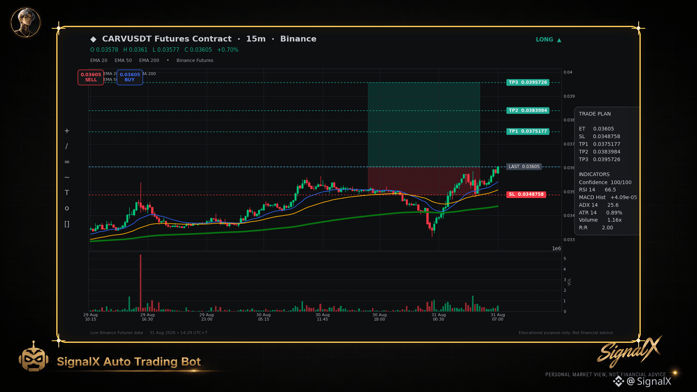Screen dimensions: 697x392
Task: Click the Volume 1.16x row
Action: 600,220
